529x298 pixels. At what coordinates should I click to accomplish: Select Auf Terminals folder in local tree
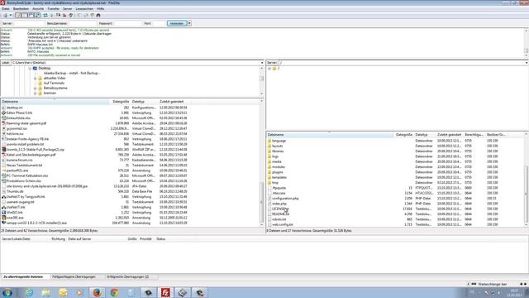[54, 83]
